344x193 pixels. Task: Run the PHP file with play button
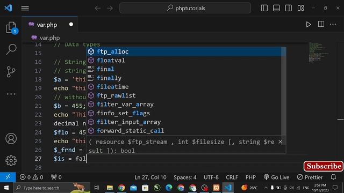tap(308, 24)
